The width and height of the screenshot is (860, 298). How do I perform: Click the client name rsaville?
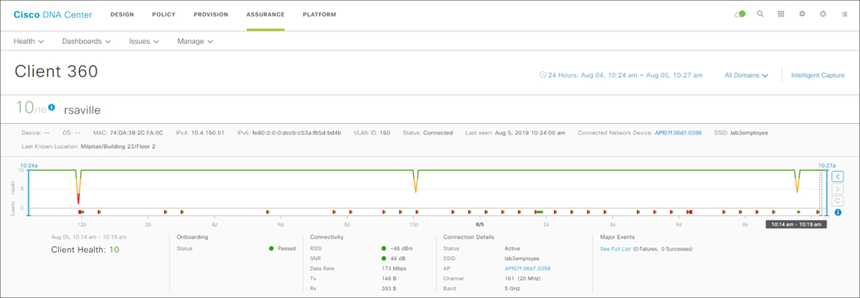click(82, 110)
